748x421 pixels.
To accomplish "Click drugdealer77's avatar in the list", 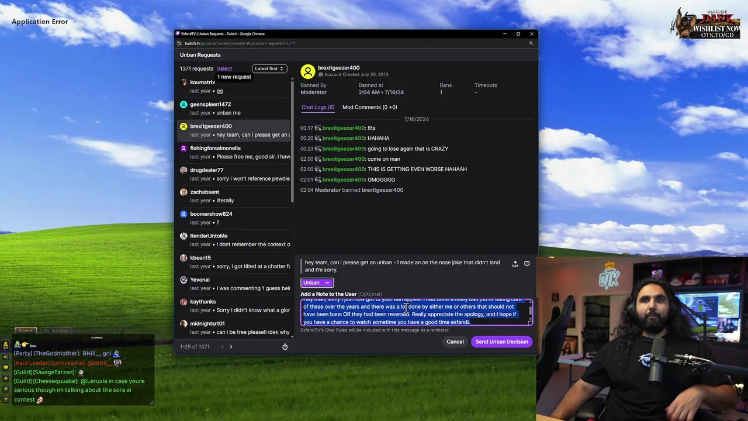I will click(x=183, y=170).
